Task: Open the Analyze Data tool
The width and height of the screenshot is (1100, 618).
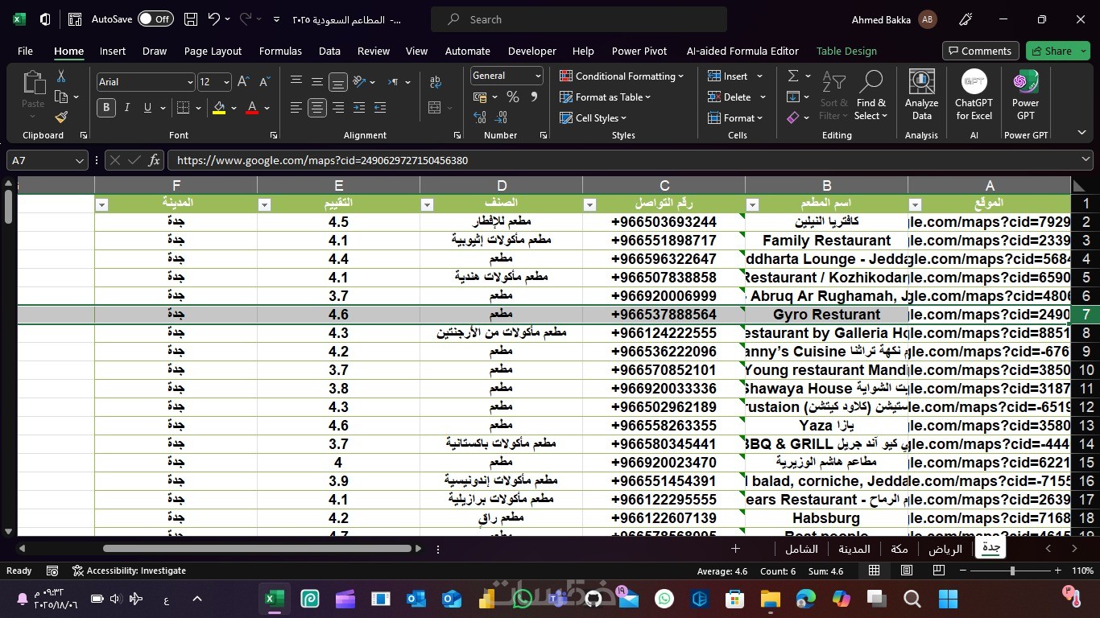Action: [921, 95]
